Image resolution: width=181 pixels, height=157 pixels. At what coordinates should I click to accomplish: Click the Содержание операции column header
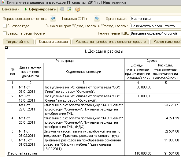[x=84, y=72]
